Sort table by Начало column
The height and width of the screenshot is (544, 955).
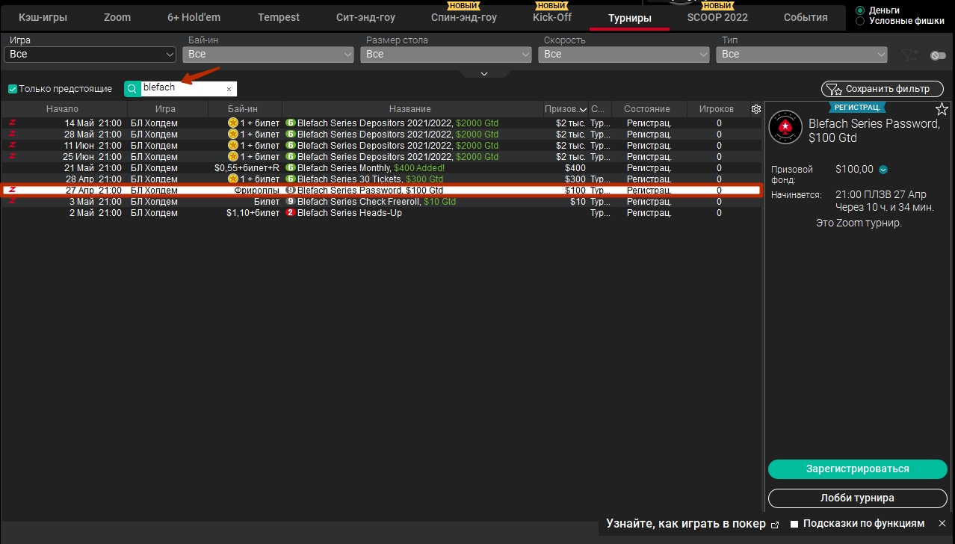point(63,109)
